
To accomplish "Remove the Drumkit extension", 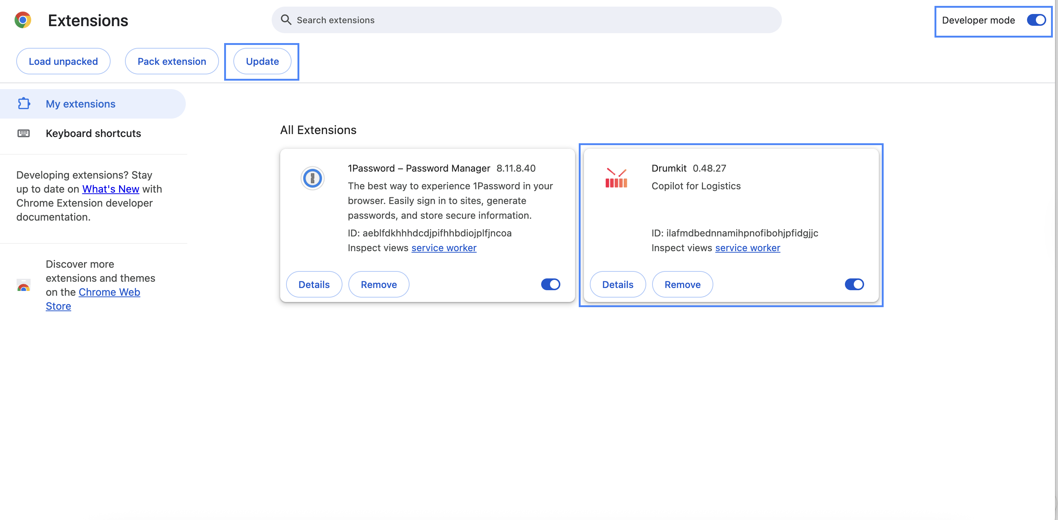I will pyautogui.click(x=683, y=284).
